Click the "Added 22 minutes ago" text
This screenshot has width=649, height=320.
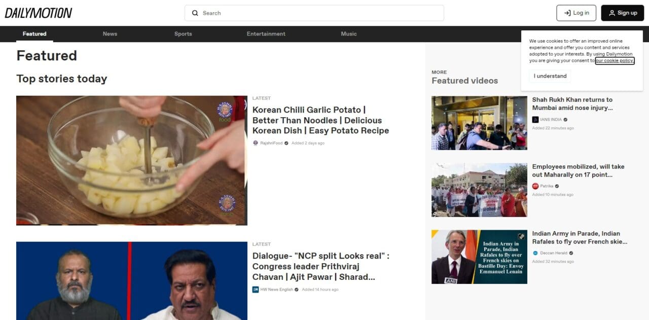tap(553, 128)
